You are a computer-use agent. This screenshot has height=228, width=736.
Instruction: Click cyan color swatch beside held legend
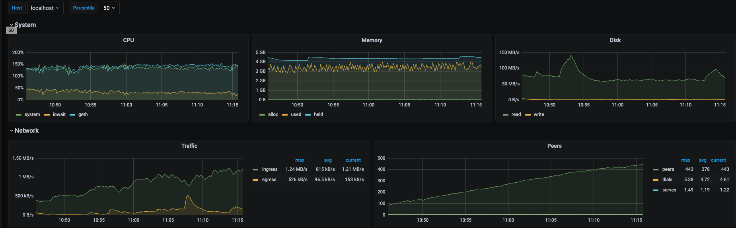[x=308, y=115]
